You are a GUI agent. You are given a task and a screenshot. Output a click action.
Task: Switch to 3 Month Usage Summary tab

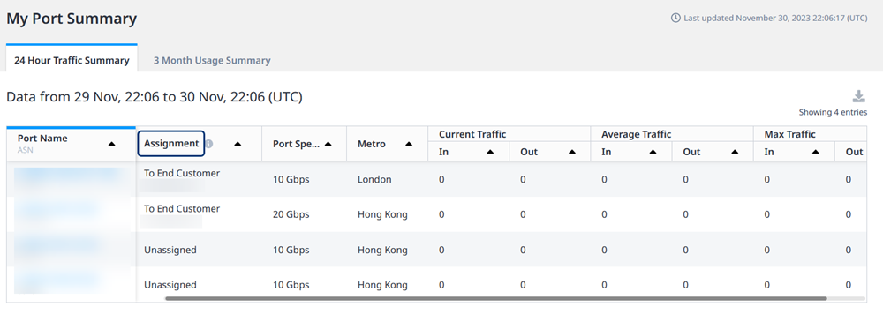pos(212,60)
